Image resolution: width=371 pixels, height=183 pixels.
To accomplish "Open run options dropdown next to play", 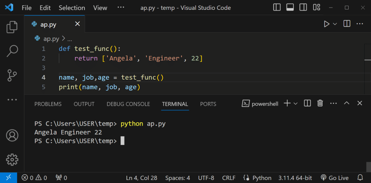I will (x=335, y=24).
